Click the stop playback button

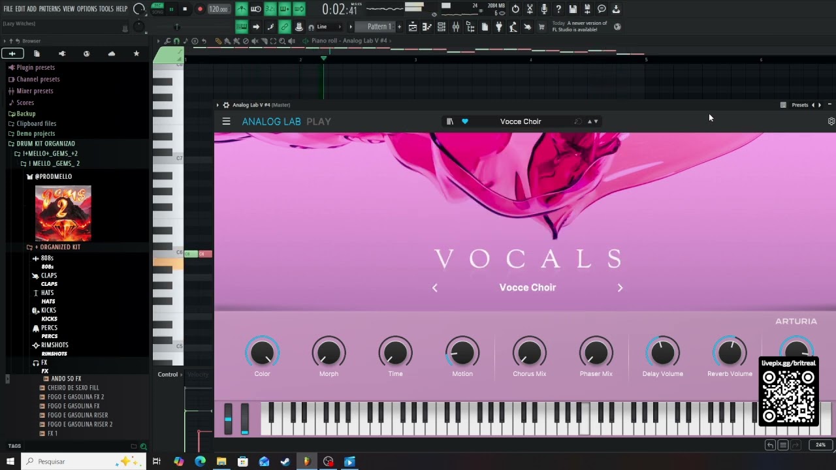185,9
